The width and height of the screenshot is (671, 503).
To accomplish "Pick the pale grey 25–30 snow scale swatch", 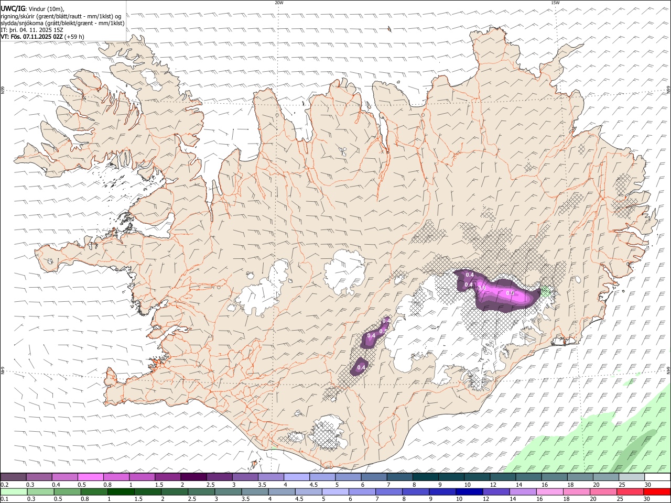I will [x=632, y=477].
